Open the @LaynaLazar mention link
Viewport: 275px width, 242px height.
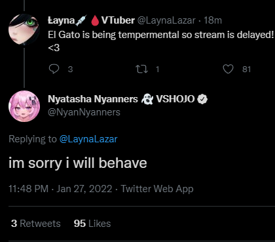[88, 139]
